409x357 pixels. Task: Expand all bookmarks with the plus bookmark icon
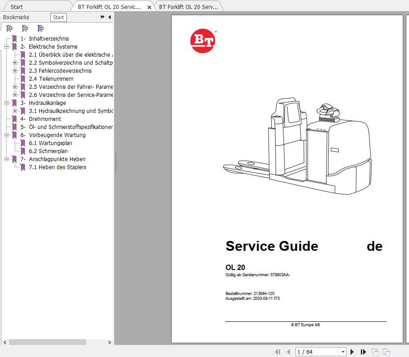click(24, 28)
